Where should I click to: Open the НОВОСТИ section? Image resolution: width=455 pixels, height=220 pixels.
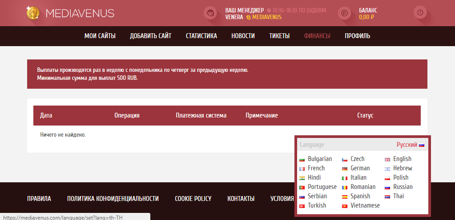pos(243,36)
